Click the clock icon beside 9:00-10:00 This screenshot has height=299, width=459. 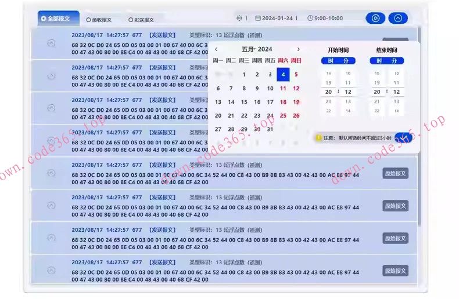(x=310, y=18)
